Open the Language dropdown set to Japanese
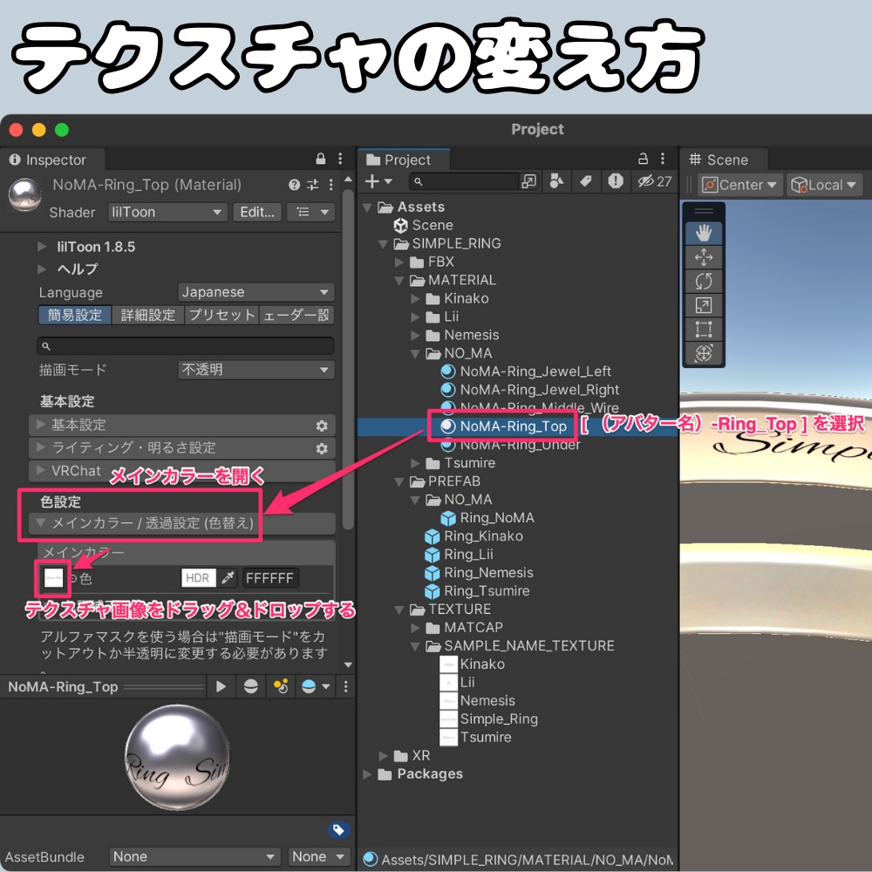Image resolution: width=872 pixels, height=872 pixels. 255,291
